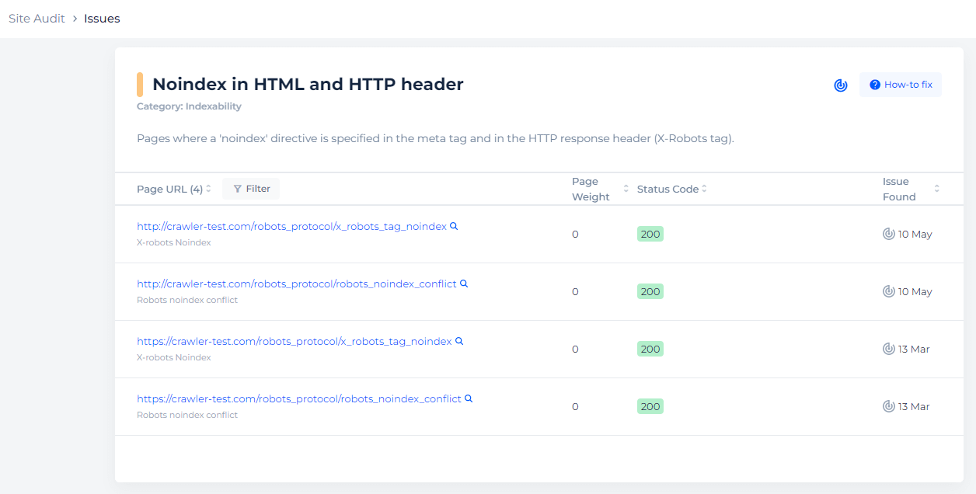Inspect http x_robots_tag_noindex via magnifier icon
Viewport: 976px width, 494px height.
[x=454, y=226]
